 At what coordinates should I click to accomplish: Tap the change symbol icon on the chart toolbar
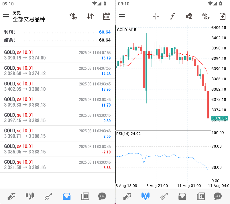coord(205,16)
